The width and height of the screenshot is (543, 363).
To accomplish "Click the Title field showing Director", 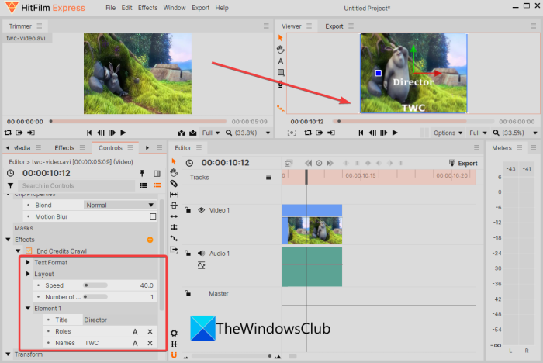I will (x=119, y=320).
